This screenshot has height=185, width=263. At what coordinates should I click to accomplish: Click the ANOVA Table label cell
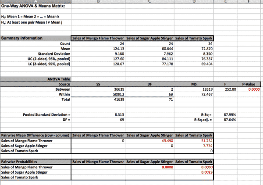pos(36,79)
